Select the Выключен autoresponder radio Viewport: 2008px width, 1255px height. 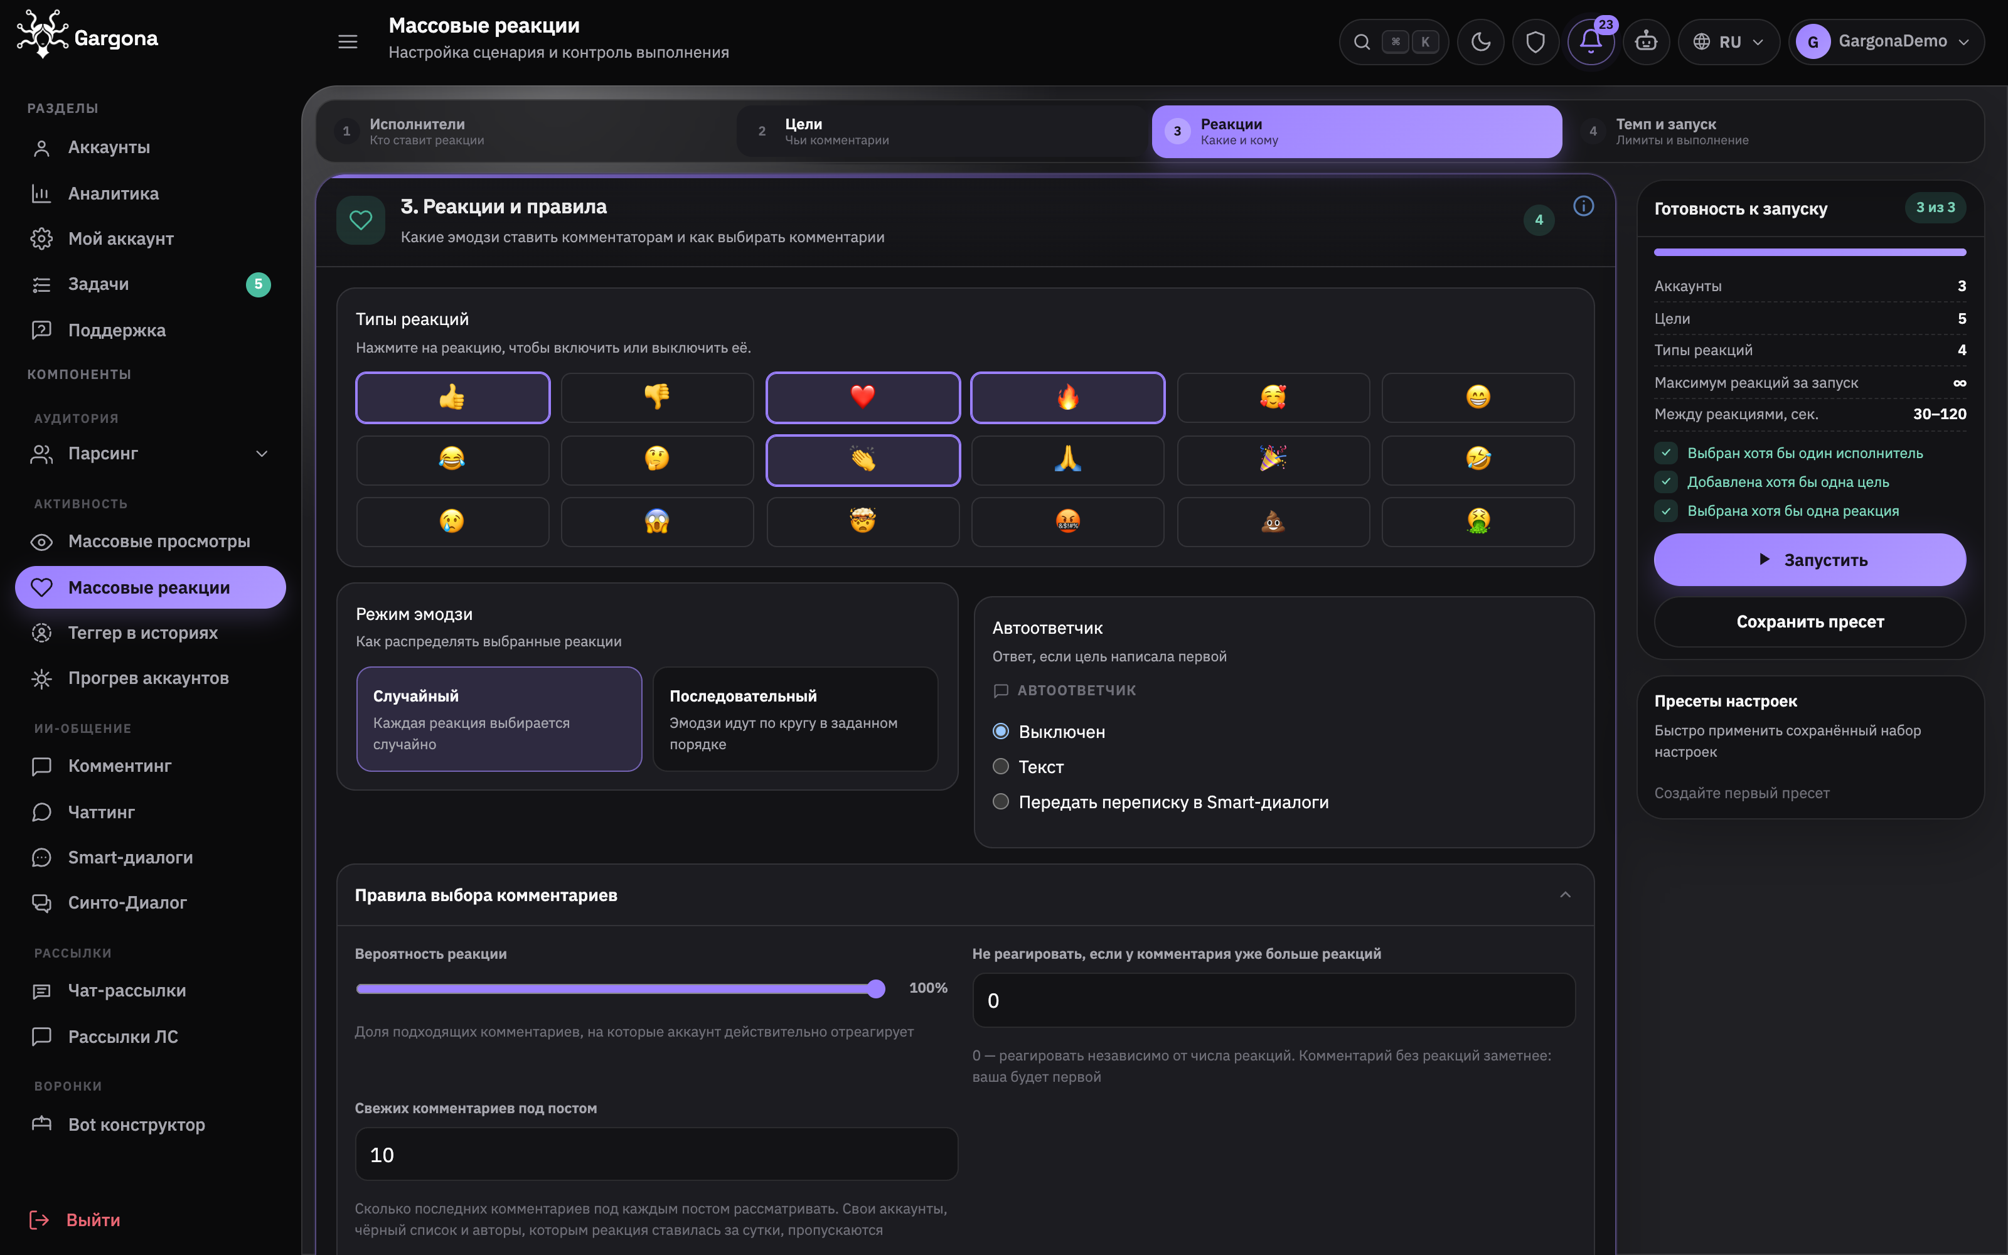pos(1049,732)
